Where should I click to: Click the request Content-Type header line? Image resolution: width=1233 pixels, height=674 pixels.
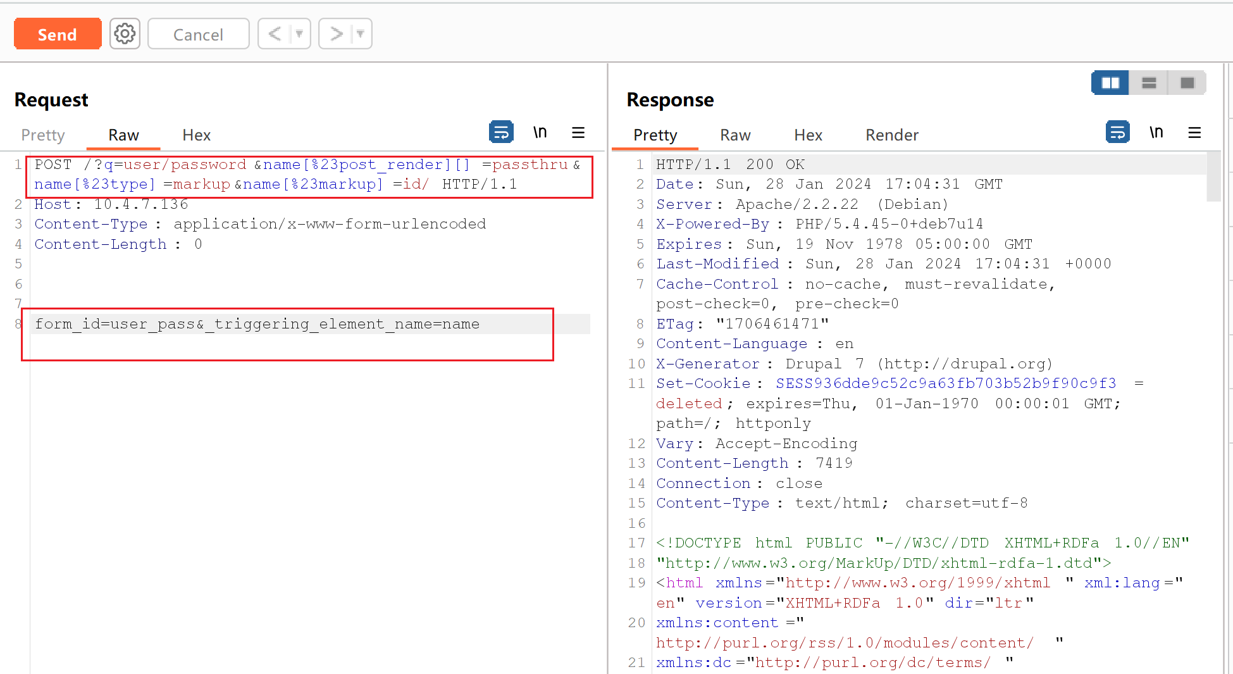260,224
